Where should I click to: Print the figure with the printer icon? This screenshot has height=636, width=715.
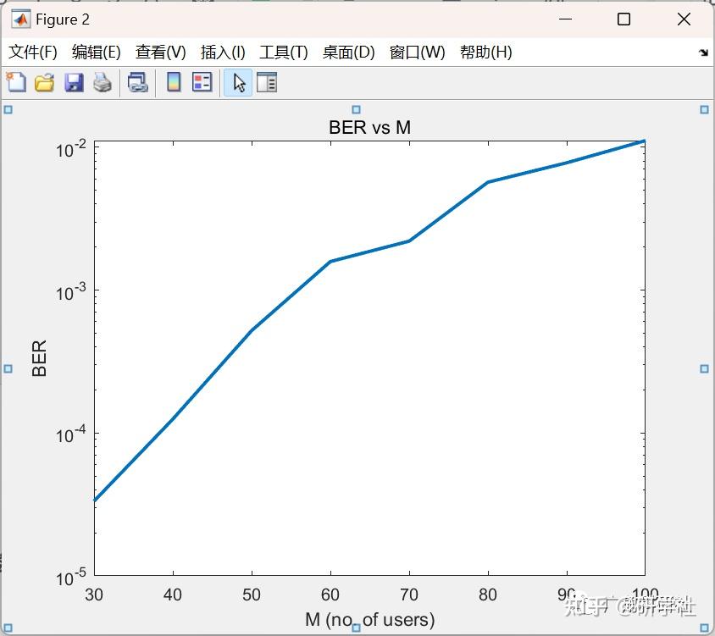103,82
